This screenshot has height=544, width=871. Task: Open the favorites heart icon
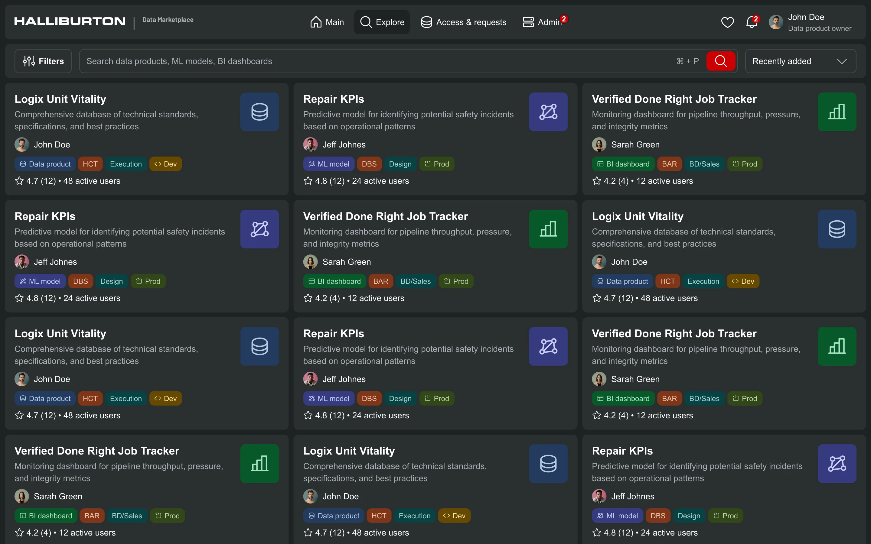[x=727, y=22]
